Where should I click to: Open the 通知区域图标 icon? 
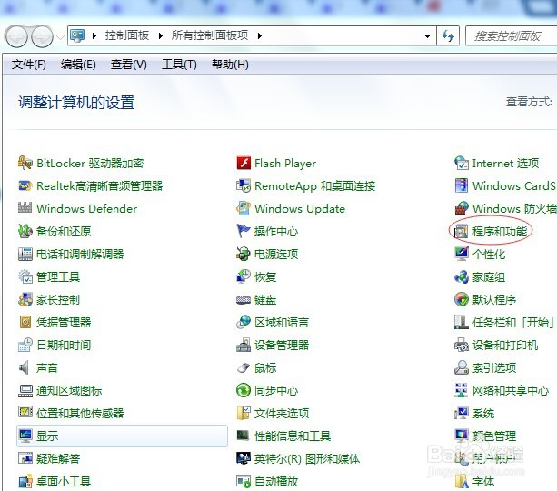25,390
